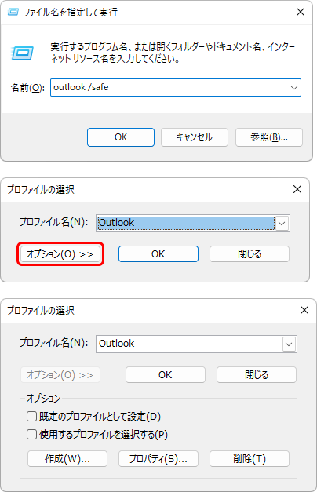Click OK in middle profile dialog
The height and width of the screenshot is (492, 317).
coord(158,253)
